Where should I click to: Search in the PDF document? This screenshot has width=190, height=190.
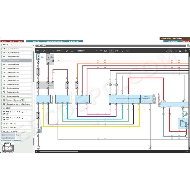166,51
